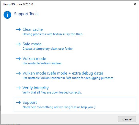Select Vulkan mode (Safe mode + extra debug data)

tap(63, 73)
